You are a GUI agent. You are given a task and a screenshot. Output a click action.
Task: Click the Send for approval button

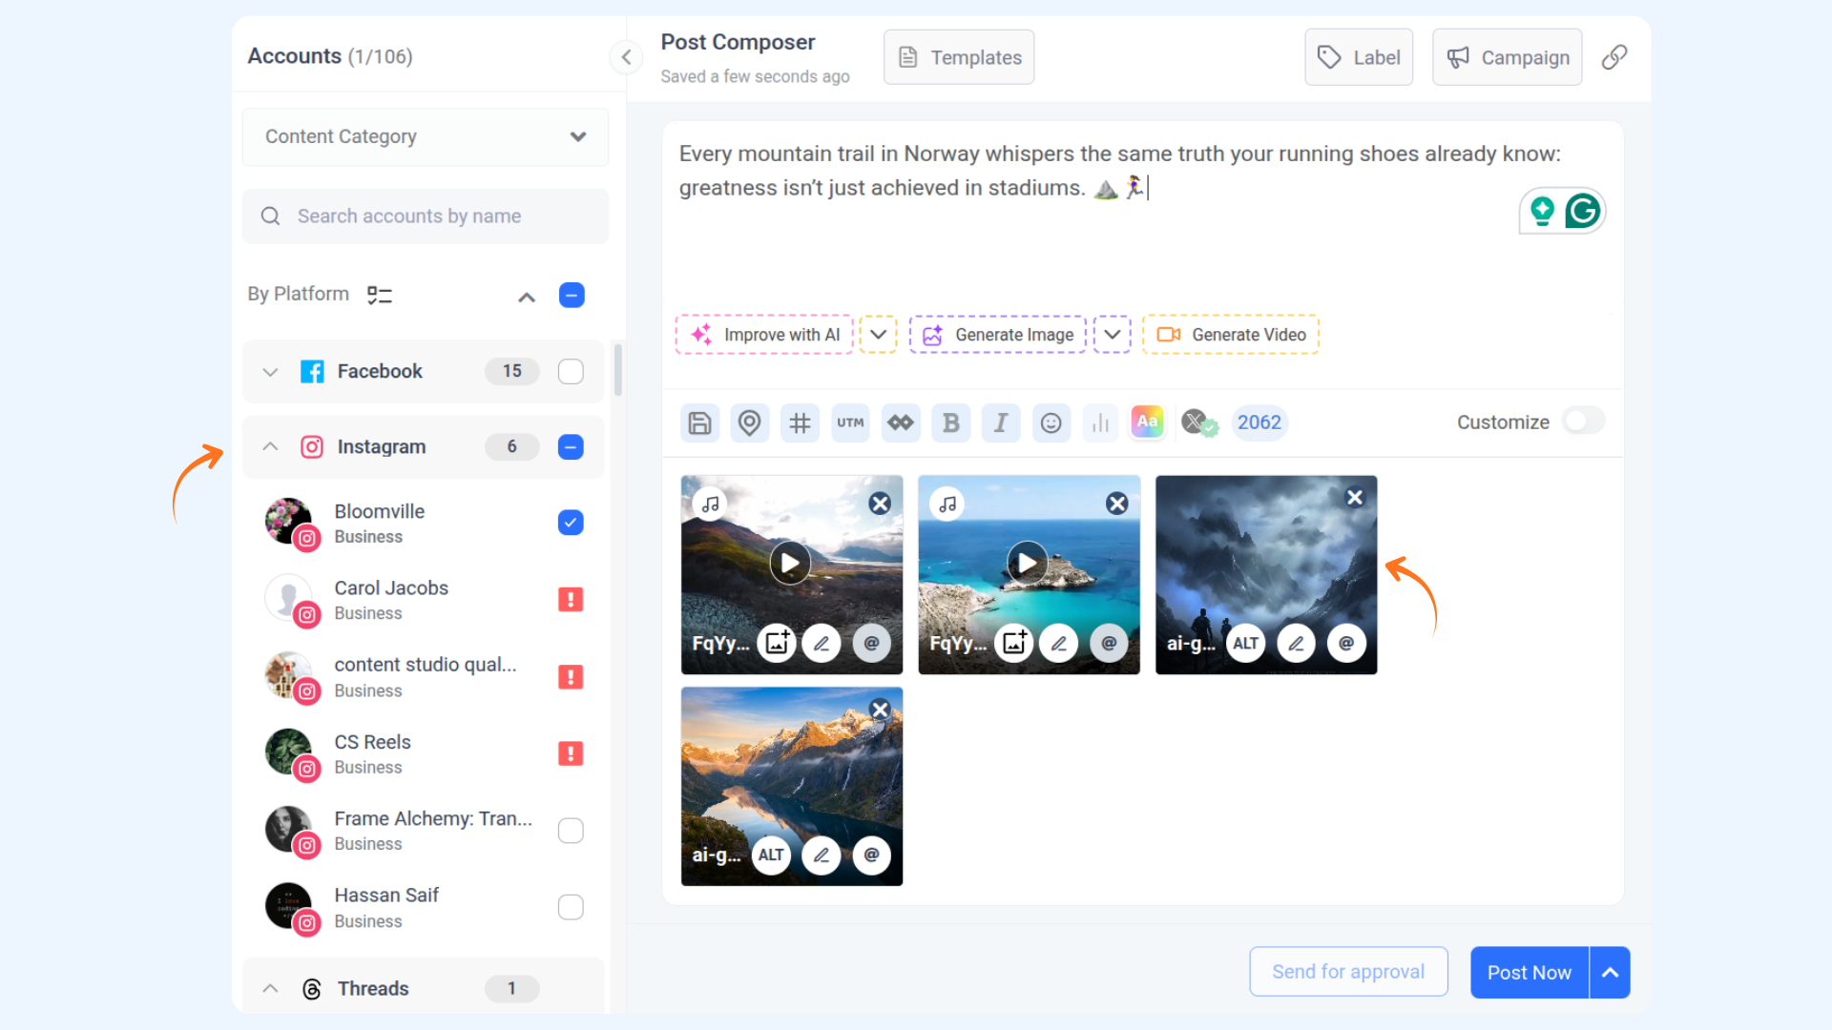[1348, 972]
